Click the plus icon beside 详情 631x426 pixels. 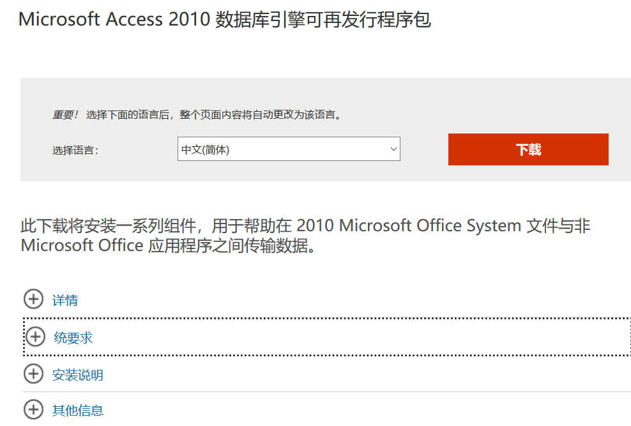point(33,299)
